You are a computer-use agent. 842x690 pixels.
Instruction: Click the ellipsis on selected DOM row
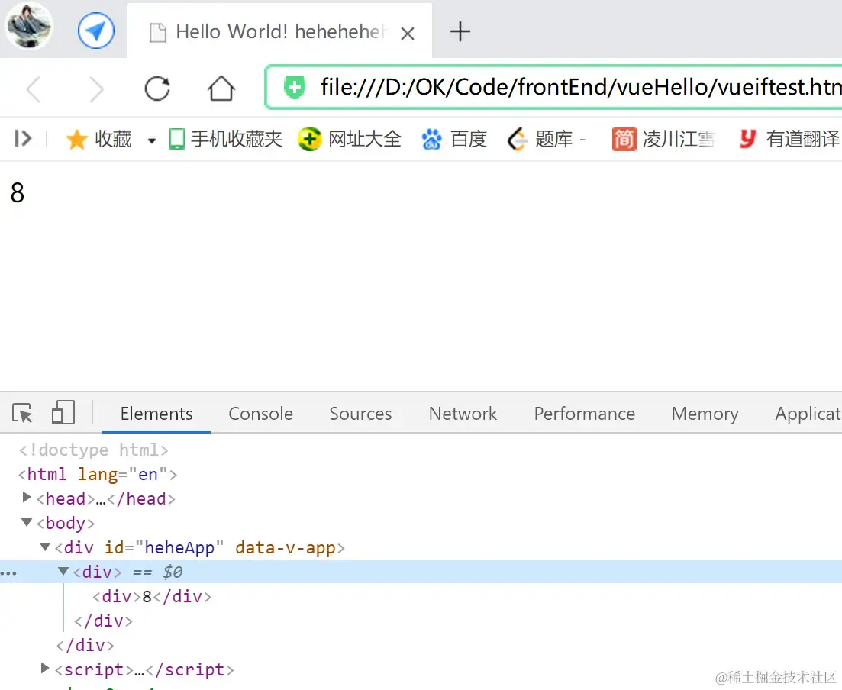(8, 573)
